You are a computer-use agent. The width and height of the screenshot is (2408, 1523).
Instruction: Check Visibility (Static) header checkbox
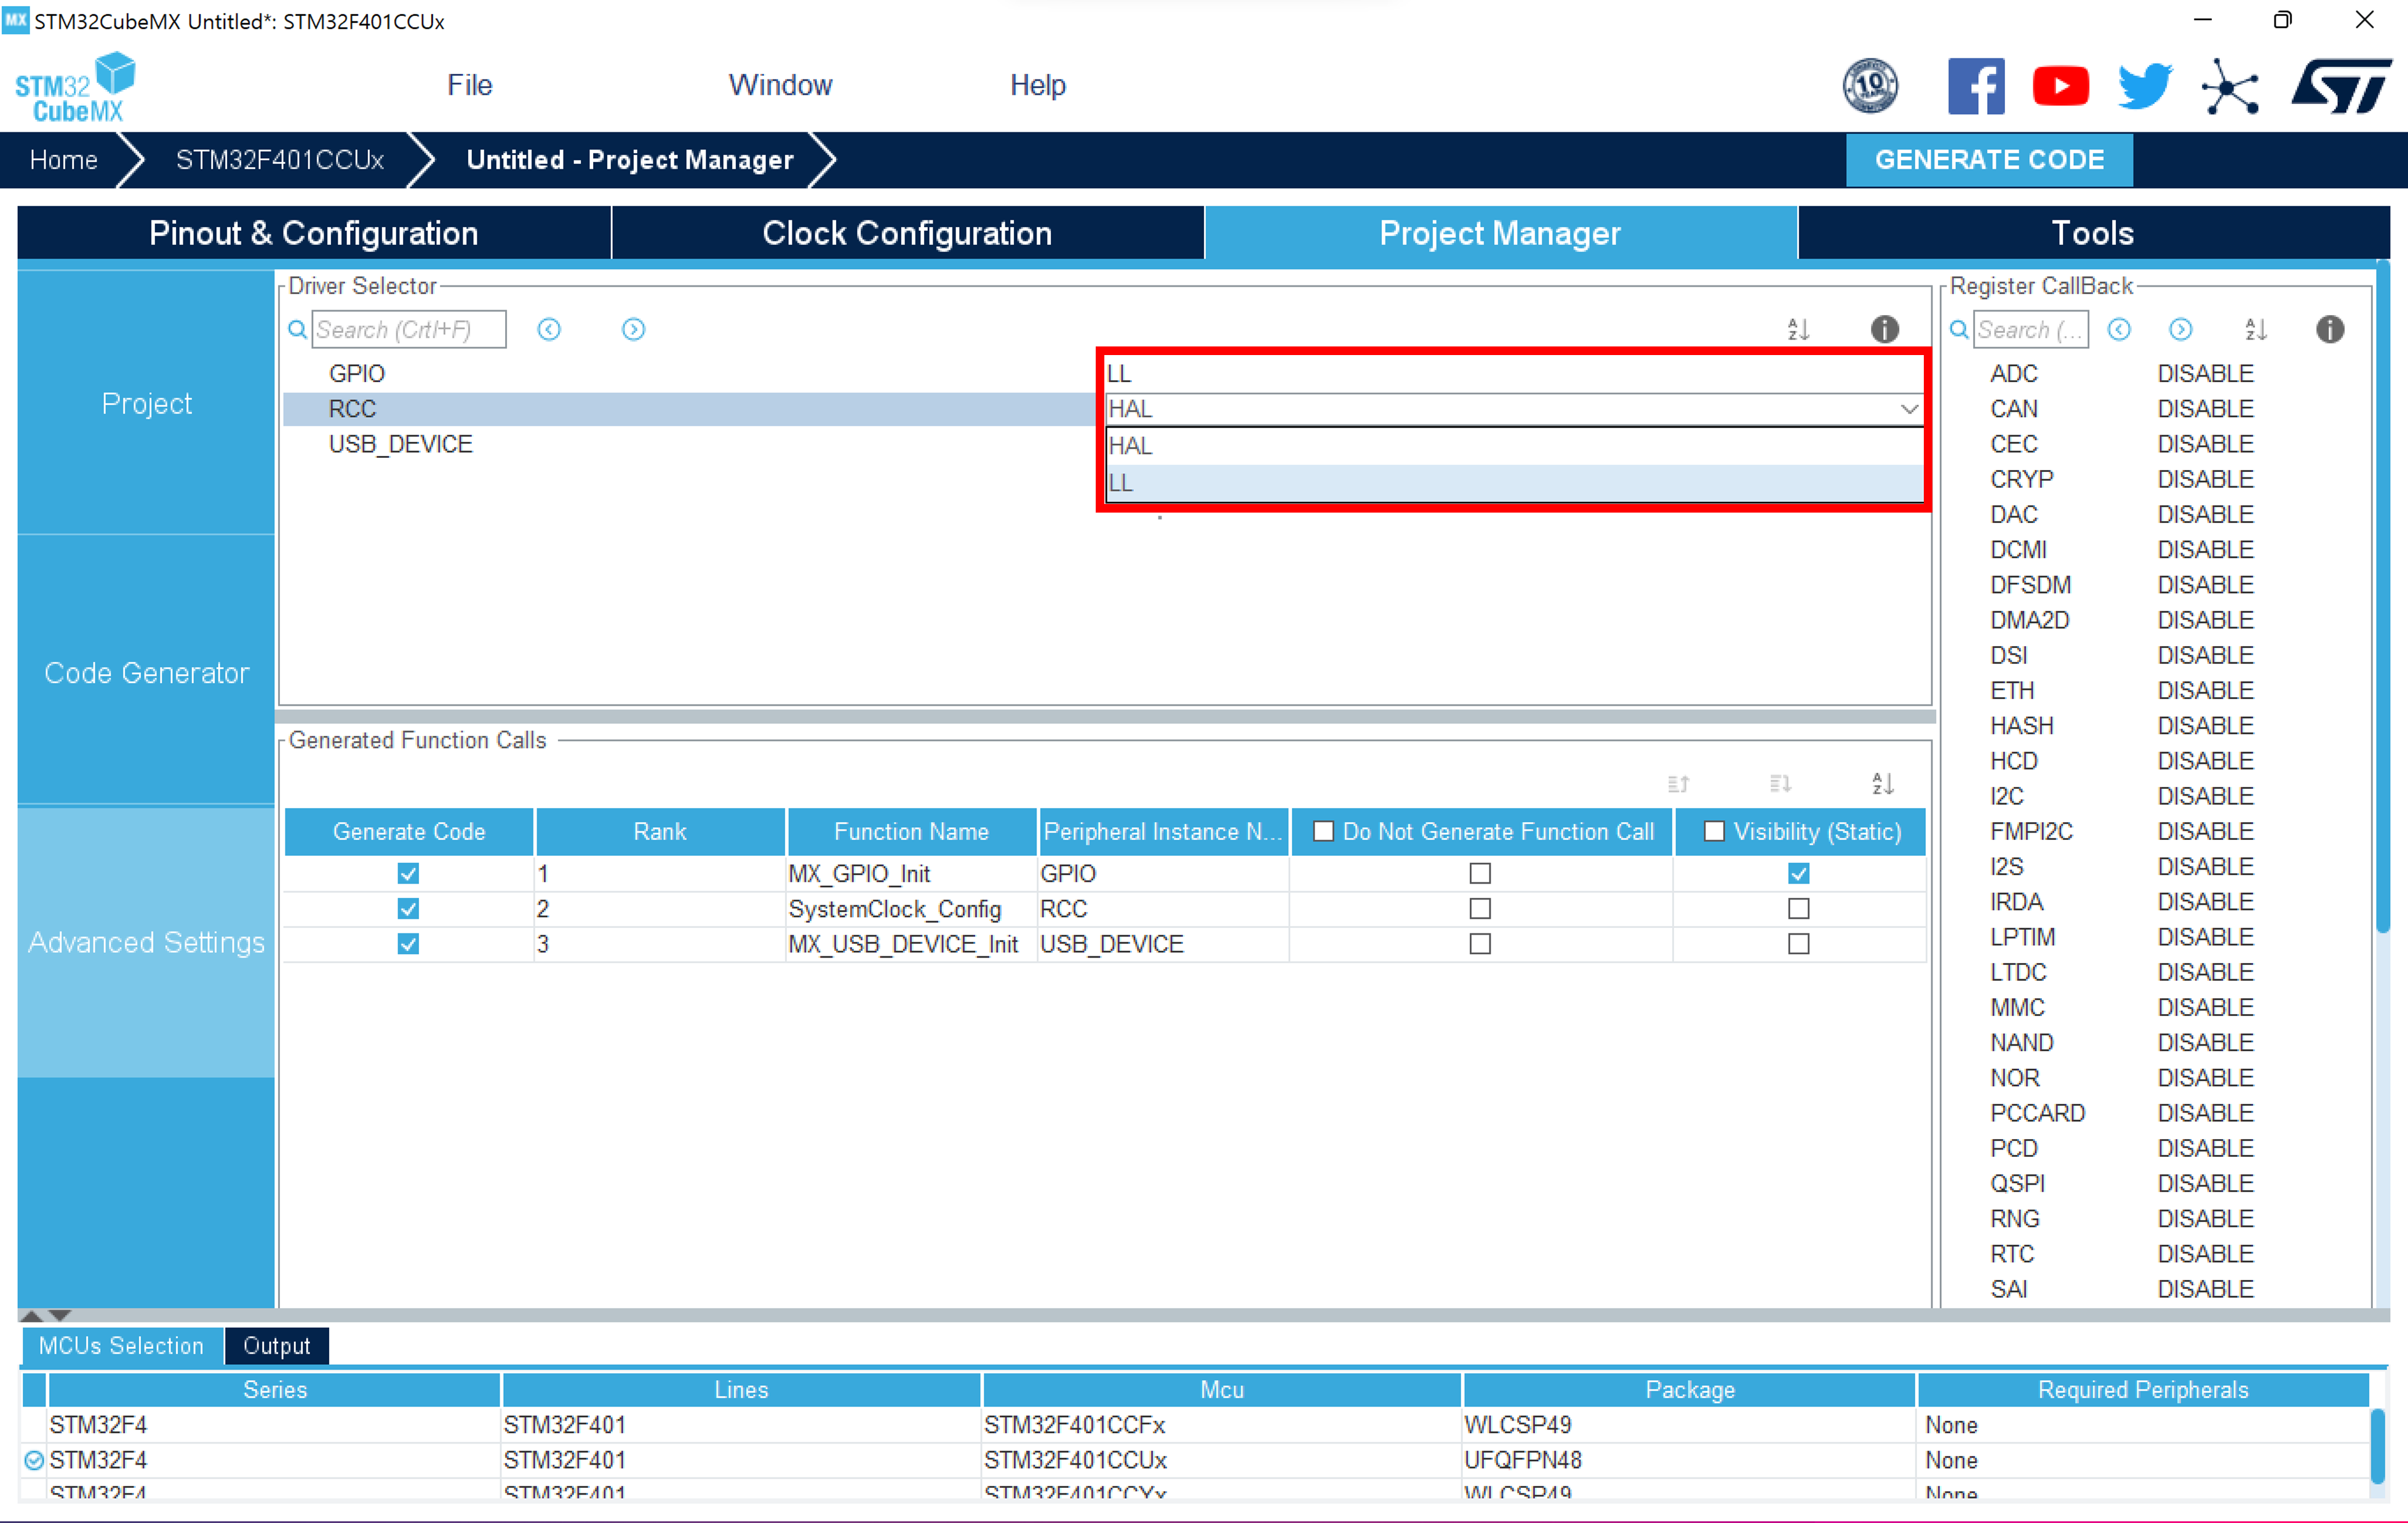1714,831
